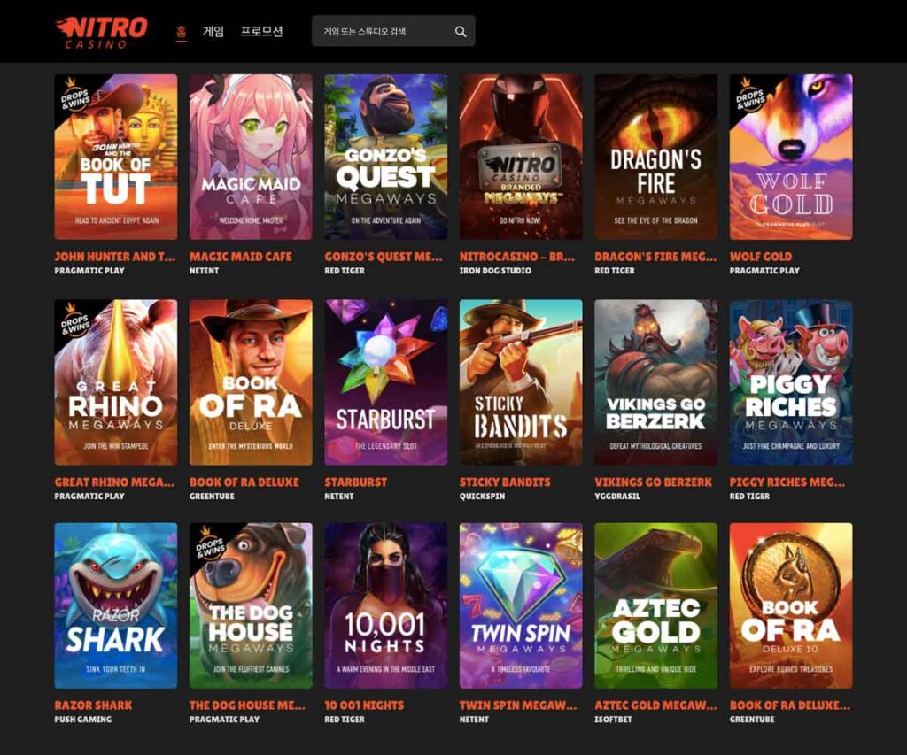Click the Drops & Wins badge on Wolf Gold

tap(750, 96)
